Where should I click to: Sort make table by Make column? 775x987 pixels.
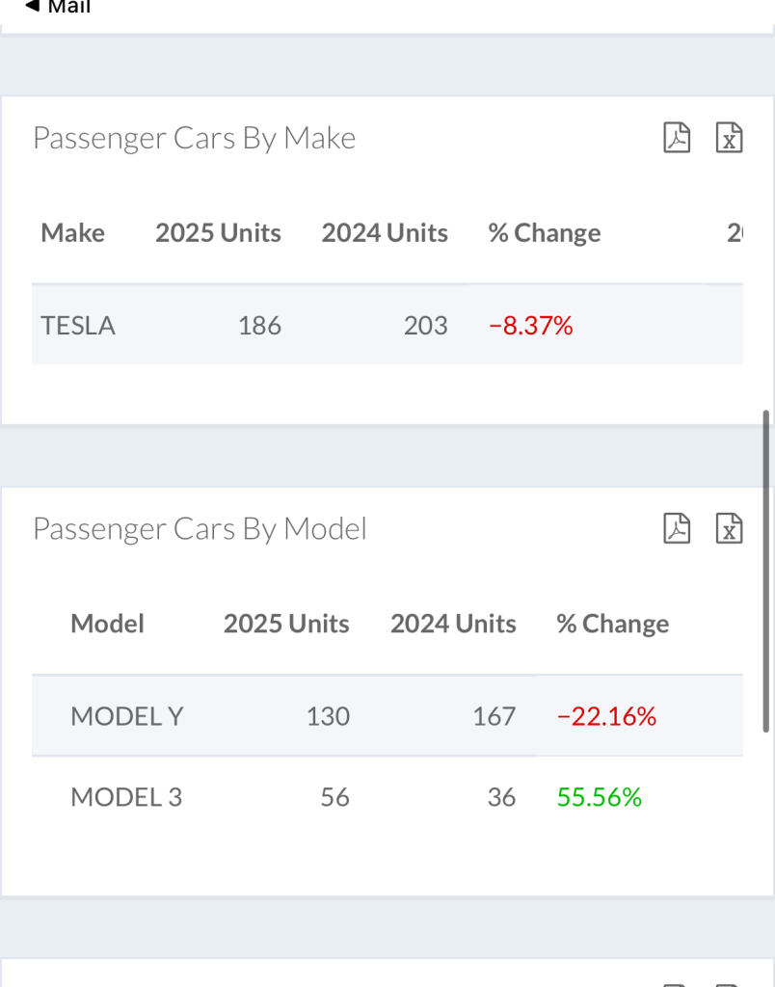[x=73, y=233]
